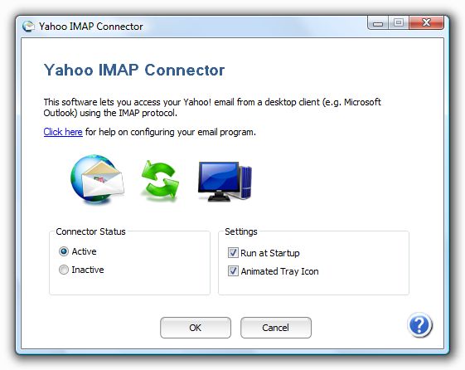Click the blue desktop computer icon

[x=225, y=181]
